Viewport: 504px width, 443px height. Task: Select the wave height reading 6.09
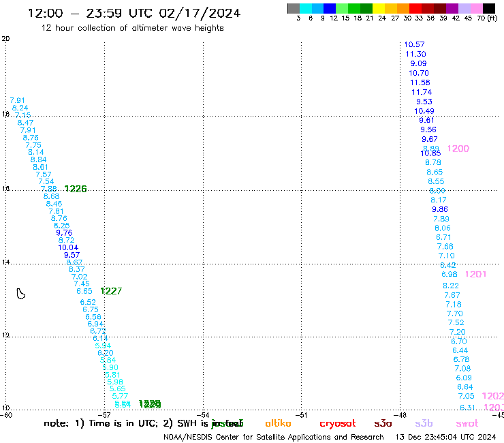click(x=464, y=378)
